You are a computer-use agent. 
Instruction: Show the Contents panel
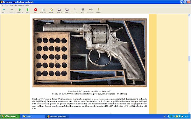(x=67, y=10)
